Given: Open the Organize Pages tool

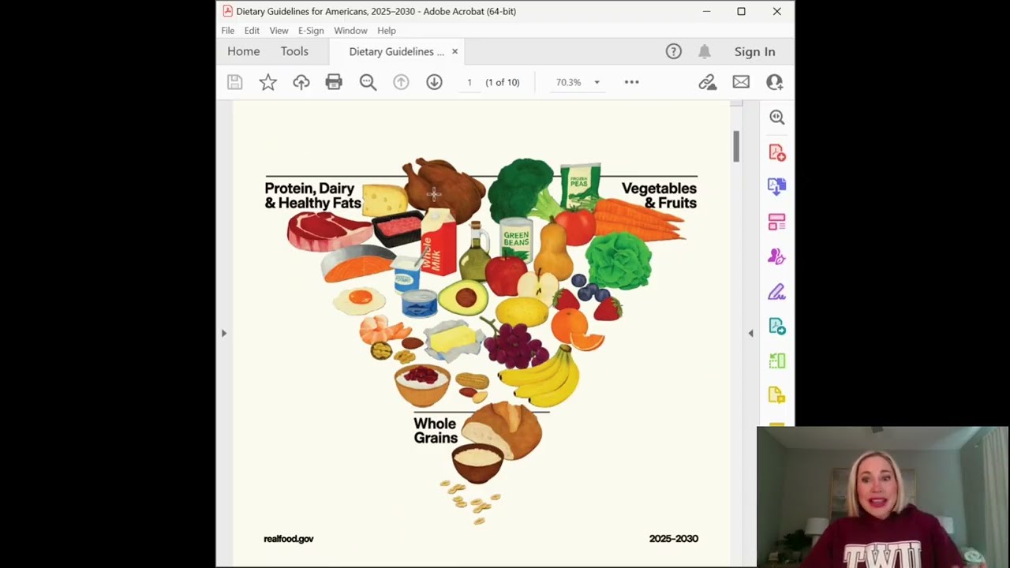Looking at the screenshot, I should point(776,361).
